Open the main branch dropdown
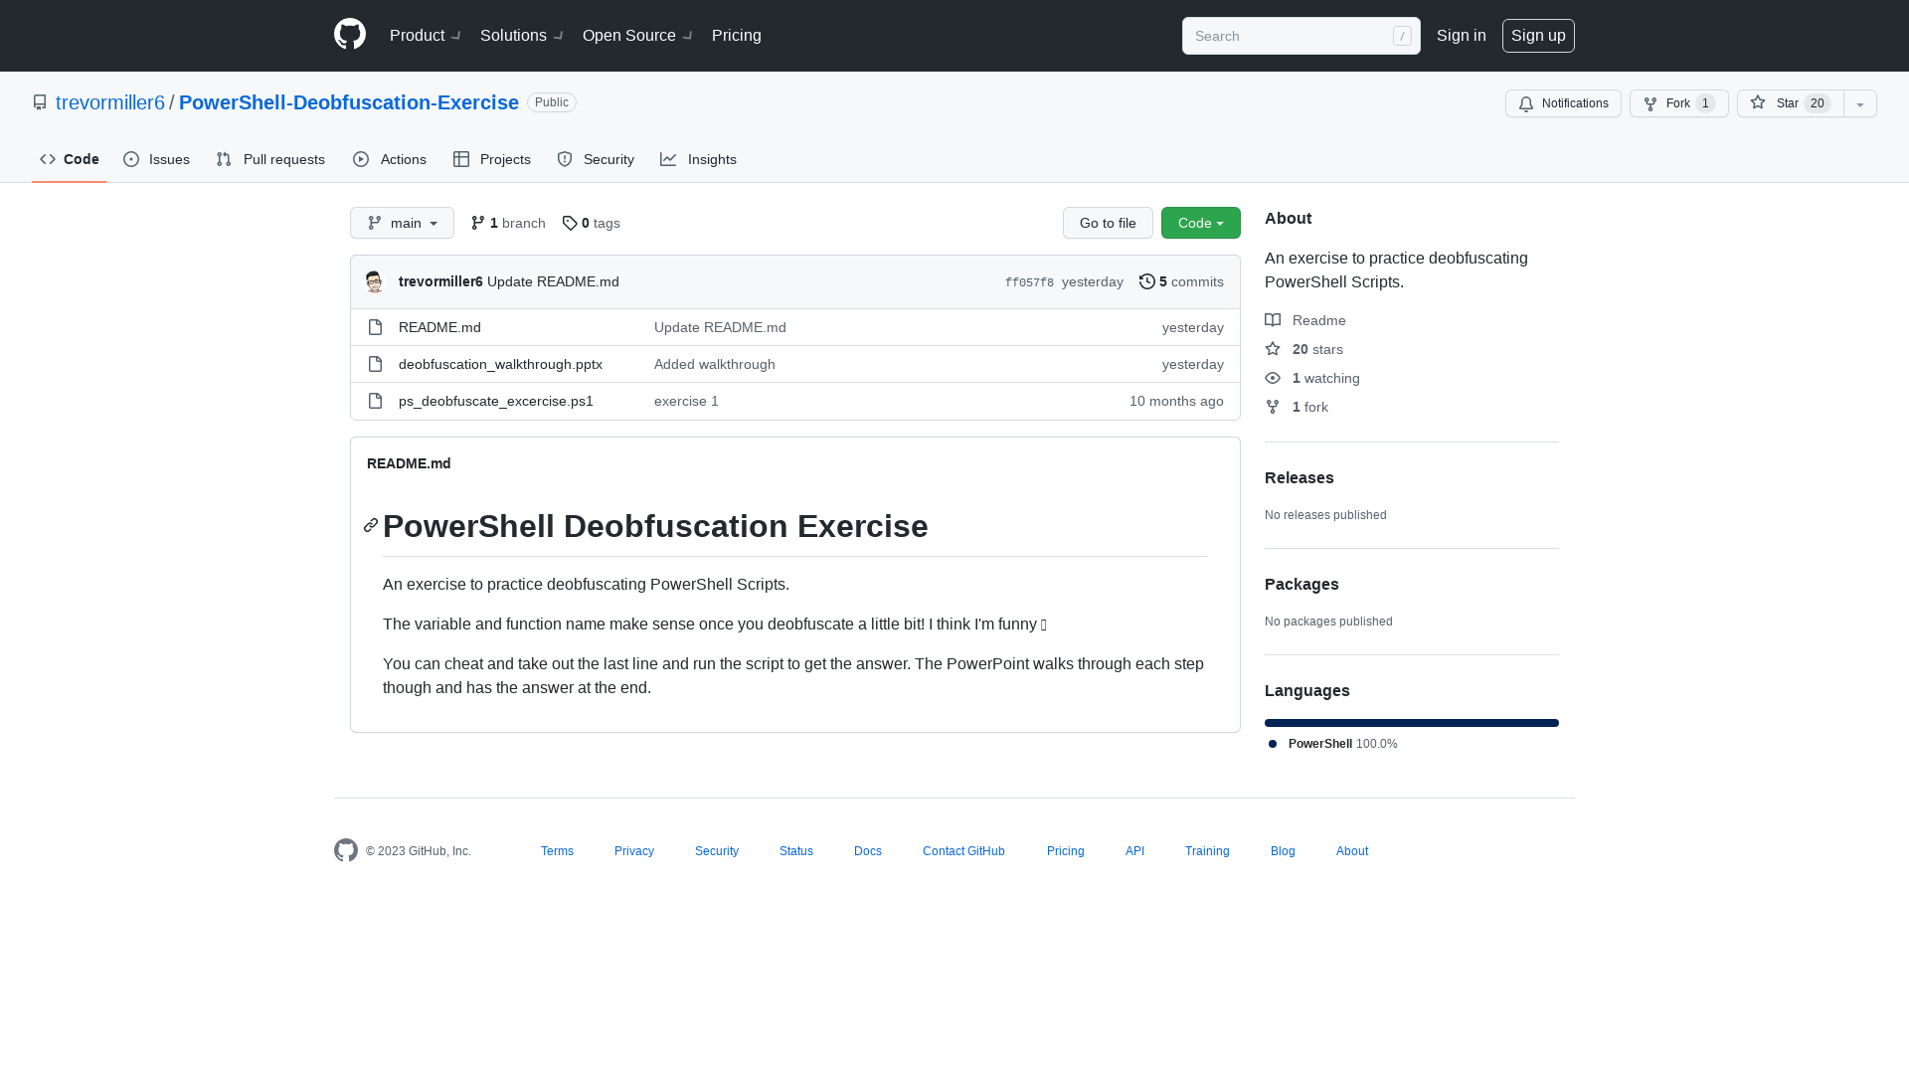 pos(402,223)
